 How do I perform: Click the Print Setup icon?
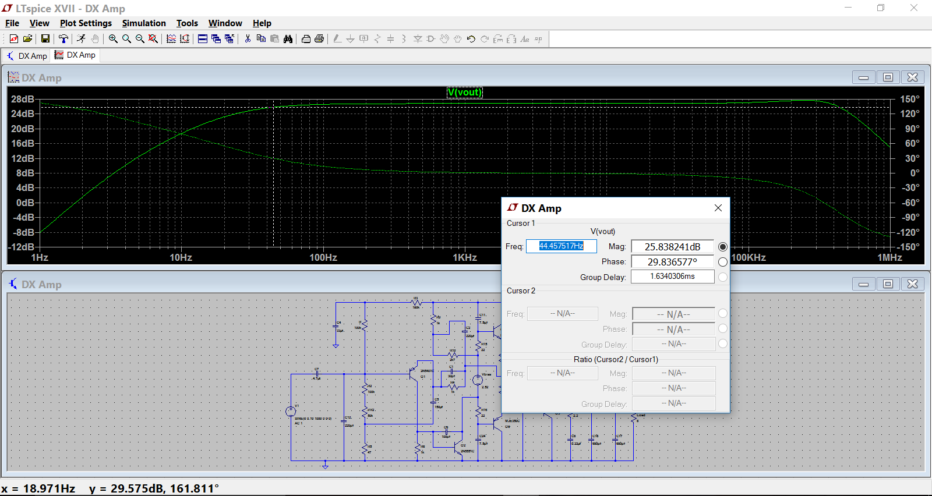(x=306, y=39)
